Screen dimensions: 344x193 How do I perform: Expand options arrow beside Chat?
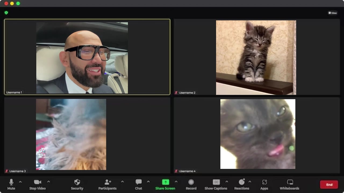(x=148, y=182)
